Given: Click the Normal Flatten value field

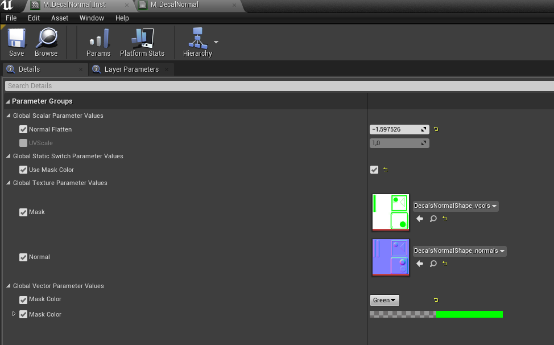Looking at the screenshot, I should tap(399, 129).
